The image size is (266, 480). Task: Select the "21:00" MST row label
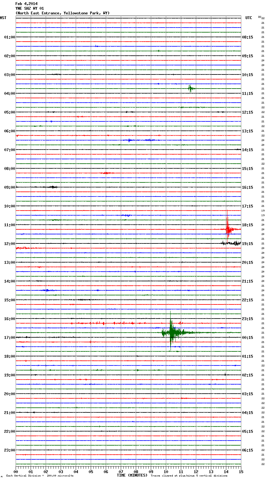(x=10, y=413)
